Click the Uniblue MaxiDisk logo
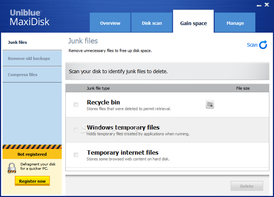 coord(29,18)
